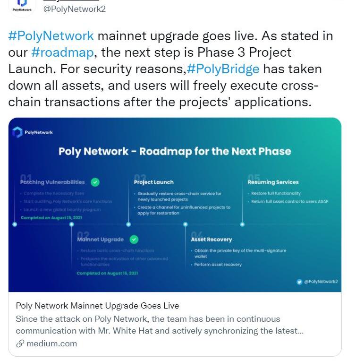Click the chain link icon beside medium.com
The image size is (347, 361).
20,344
